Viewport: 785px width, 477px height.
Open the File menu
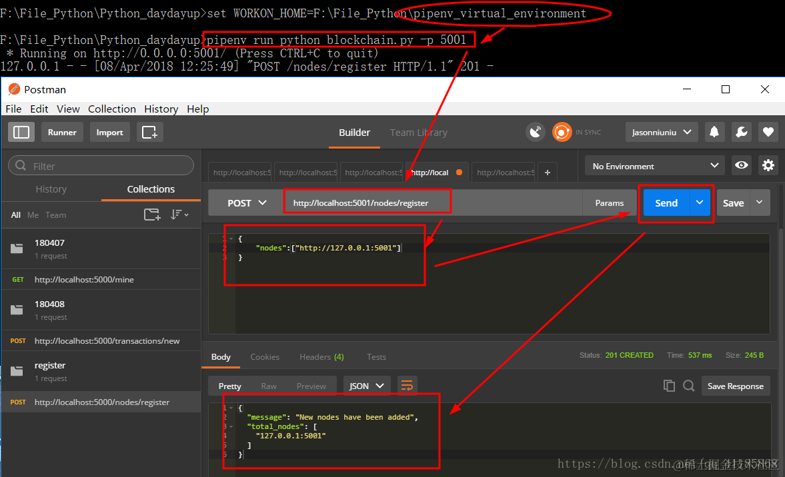[x=13, y=109]
